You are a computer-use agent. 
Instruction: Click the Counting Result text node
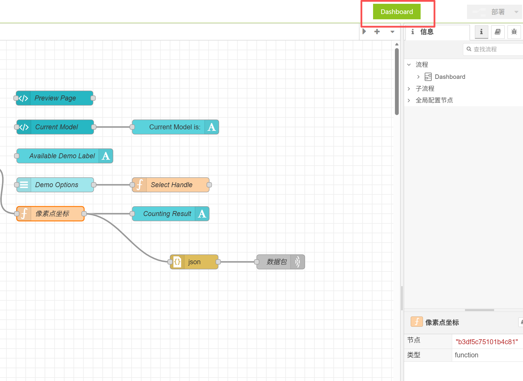[167, 214]
